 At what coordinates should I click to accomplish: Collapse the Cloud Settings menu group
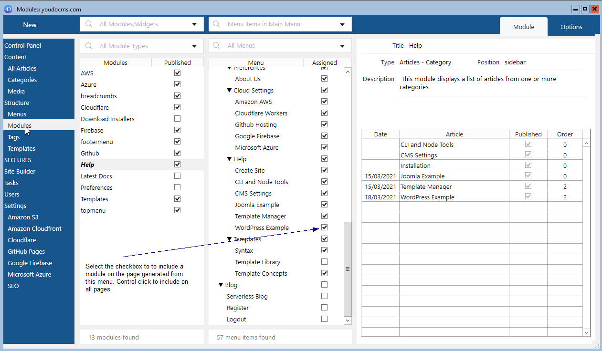coord(229,91)
